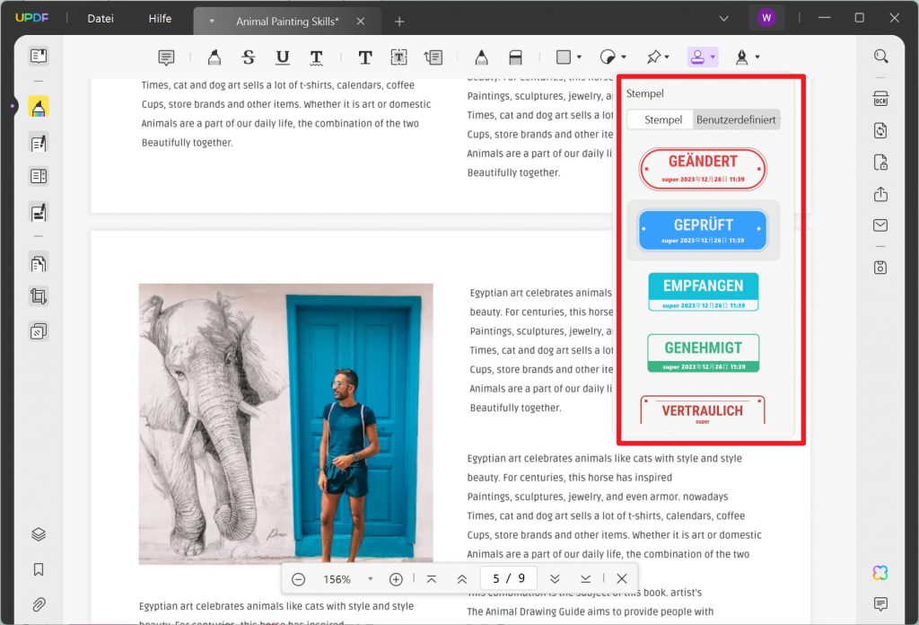Switch to the Benutzerdefiniert tab

(x=736, y=119)
